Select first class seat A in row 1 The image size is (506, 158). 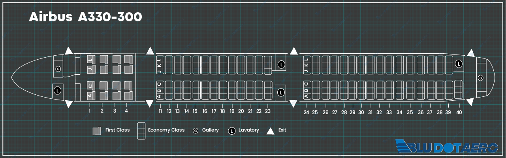tap(90, 95)
